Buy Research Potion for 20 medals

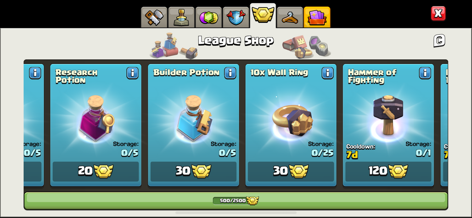(96, 171)
